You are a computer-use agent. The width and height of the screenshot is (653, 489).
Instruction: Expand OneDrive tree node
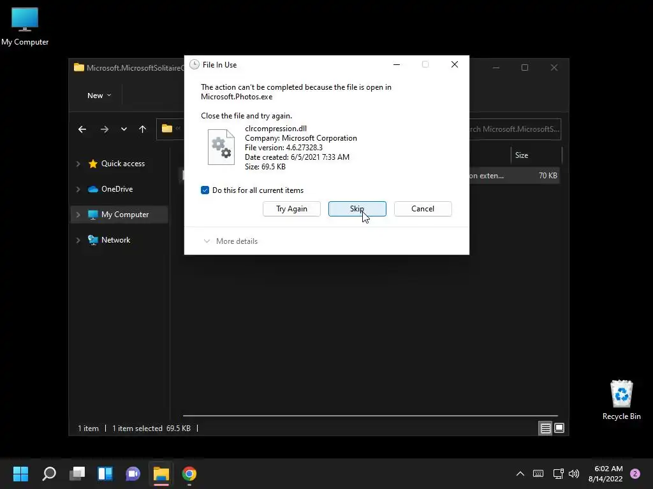78,189
